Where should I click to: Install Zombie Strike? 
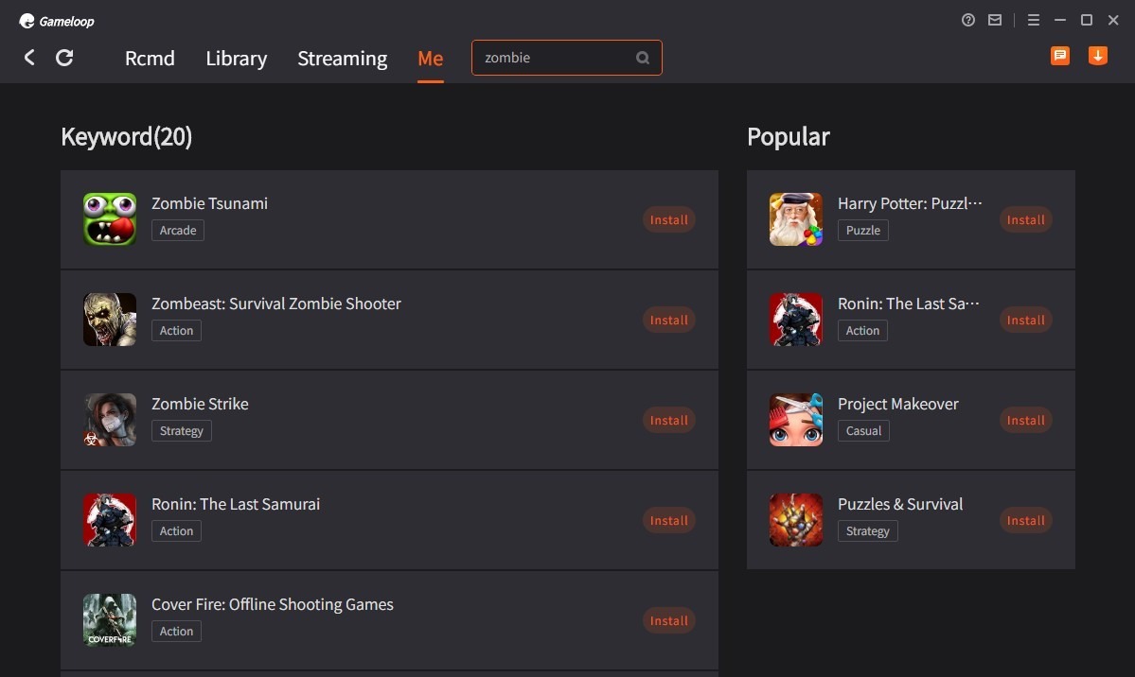pyautogui.click(x=669, y=420)
